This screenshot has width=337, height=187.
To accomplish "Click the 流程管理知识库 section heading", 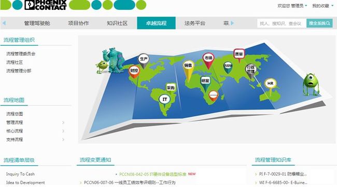I will 273,160.
